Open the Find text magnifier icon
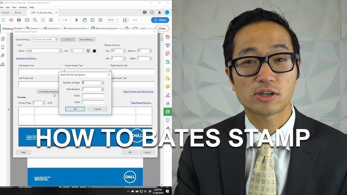This screenshot has height=195, width=347. [x=35, y=20]
